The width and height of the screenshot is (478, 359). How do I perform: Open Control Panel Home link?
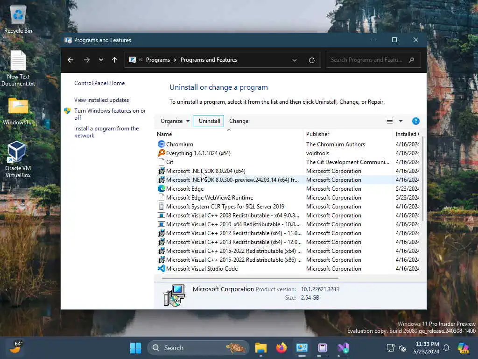[x=99, y=83]
